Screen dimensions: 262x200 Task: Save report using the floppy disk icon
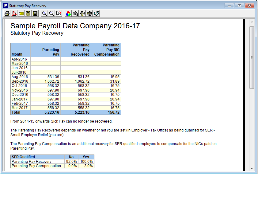35,14
